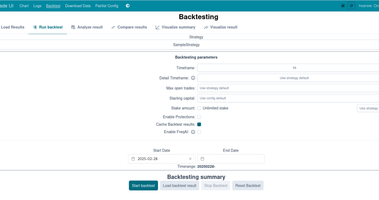The image size is (379, 200).
Task: Check the Enable Protections checkbox
Action: (199, 117)
